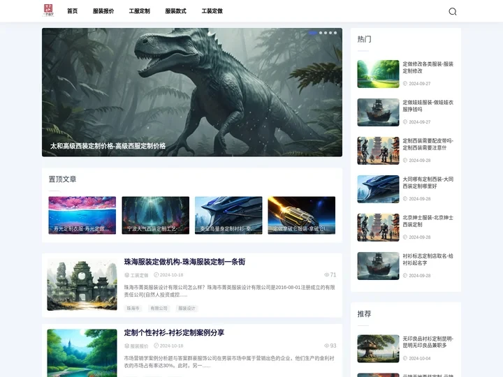Screen dimensions: 503x377
Task: Click the red site logo
Action: click(x=48, y=10)
